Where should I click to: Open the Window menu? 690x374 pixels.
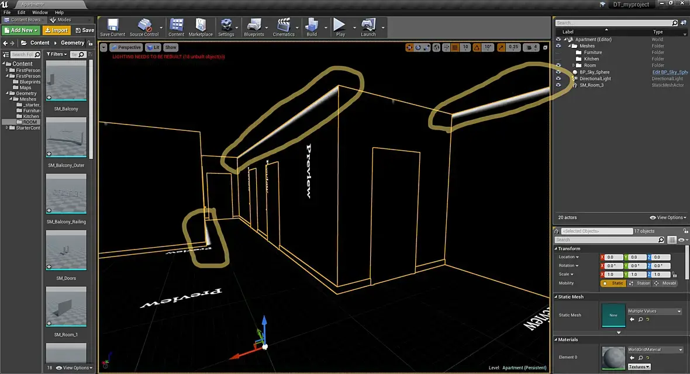(40, 12)
